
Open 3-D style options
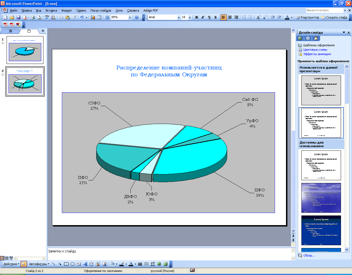click(x=165, y=264)
